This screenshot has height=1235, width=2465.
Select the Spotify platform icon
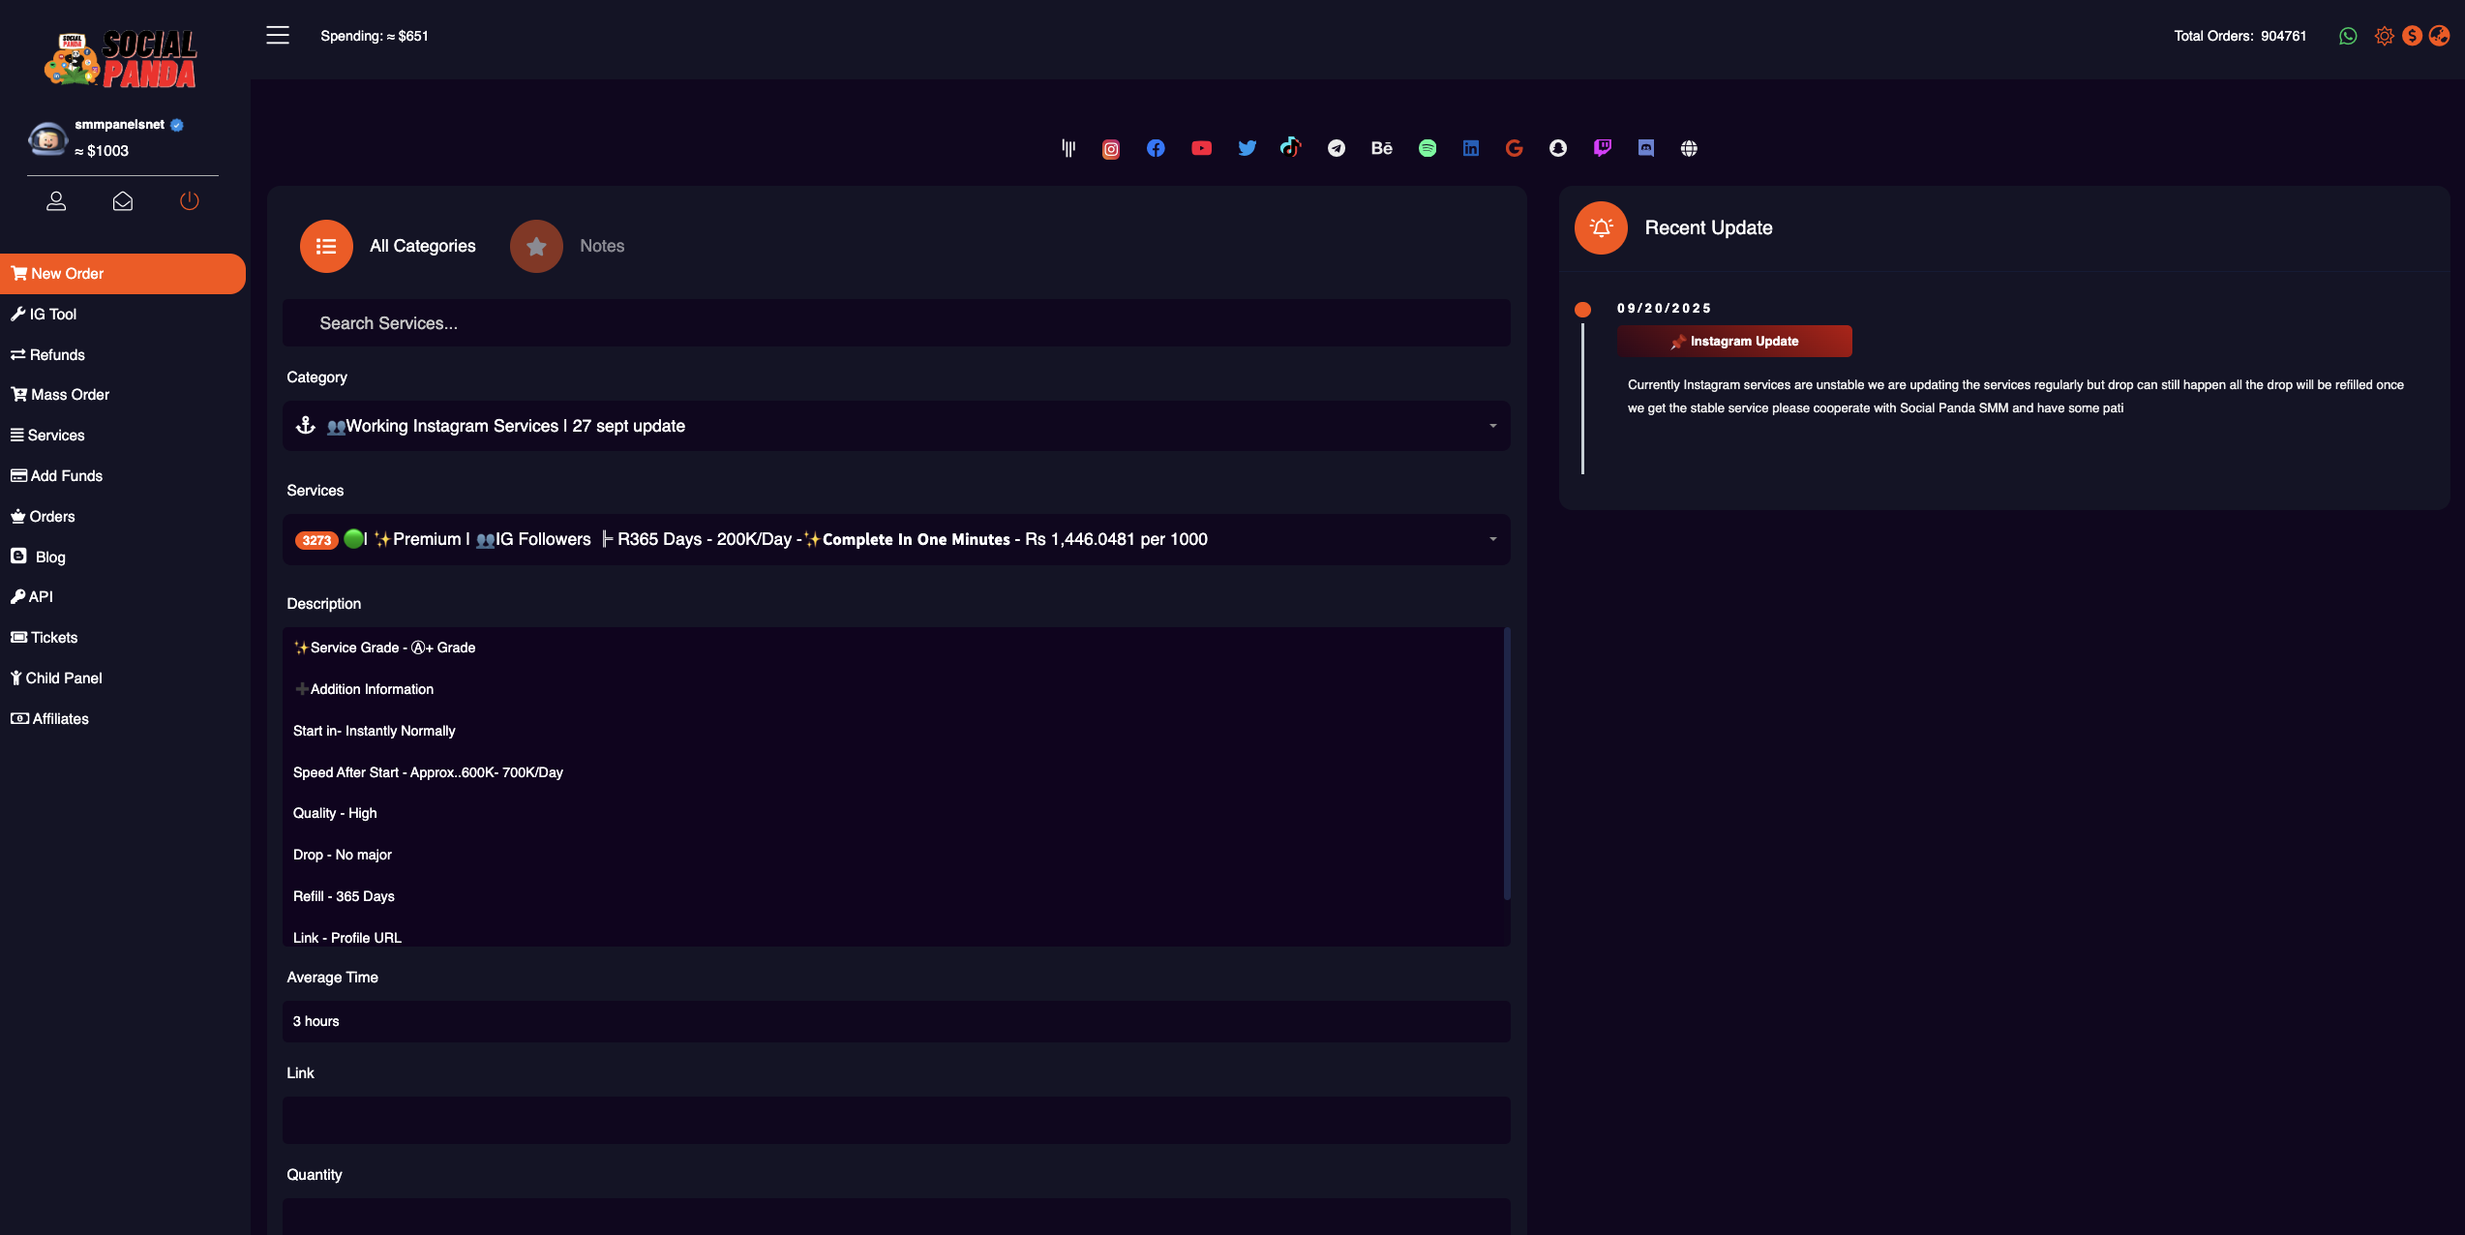coord(1427,148)
